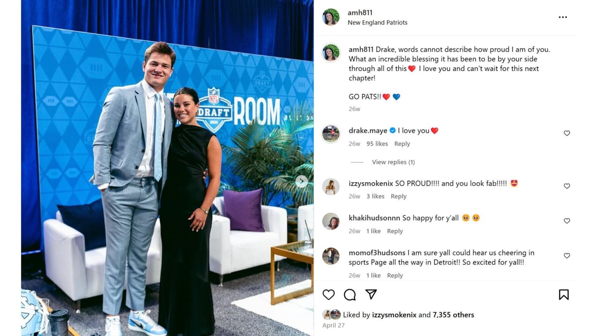Expand View replies (1)
Screen dimensions: 598x336
coord(393,162)
